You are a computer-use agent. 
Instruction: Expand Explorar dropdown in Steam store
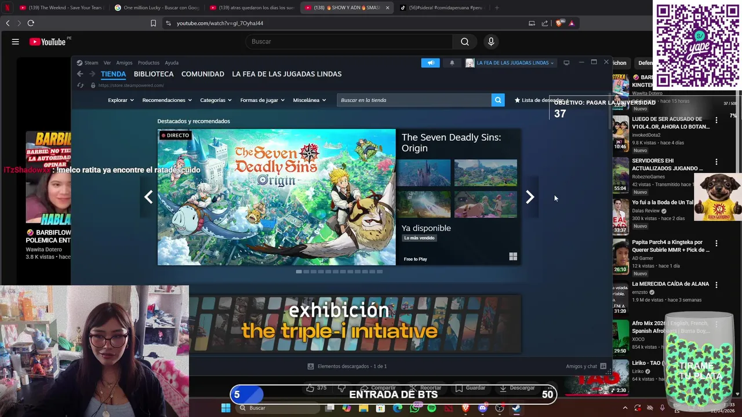click(121, 100)
